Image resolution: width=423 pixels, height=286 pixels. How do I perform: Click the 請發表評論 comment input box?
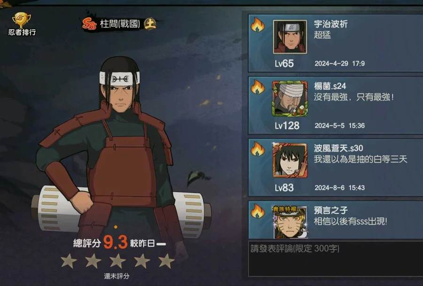(x=335, y=259)
